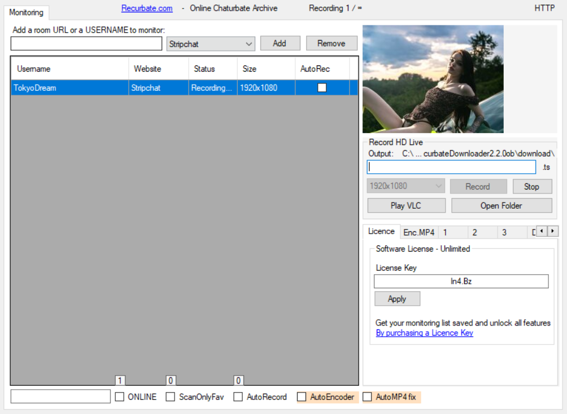Click the Play VLC button
This screenshot has width=567, height=414.
[x=406, y=206]
